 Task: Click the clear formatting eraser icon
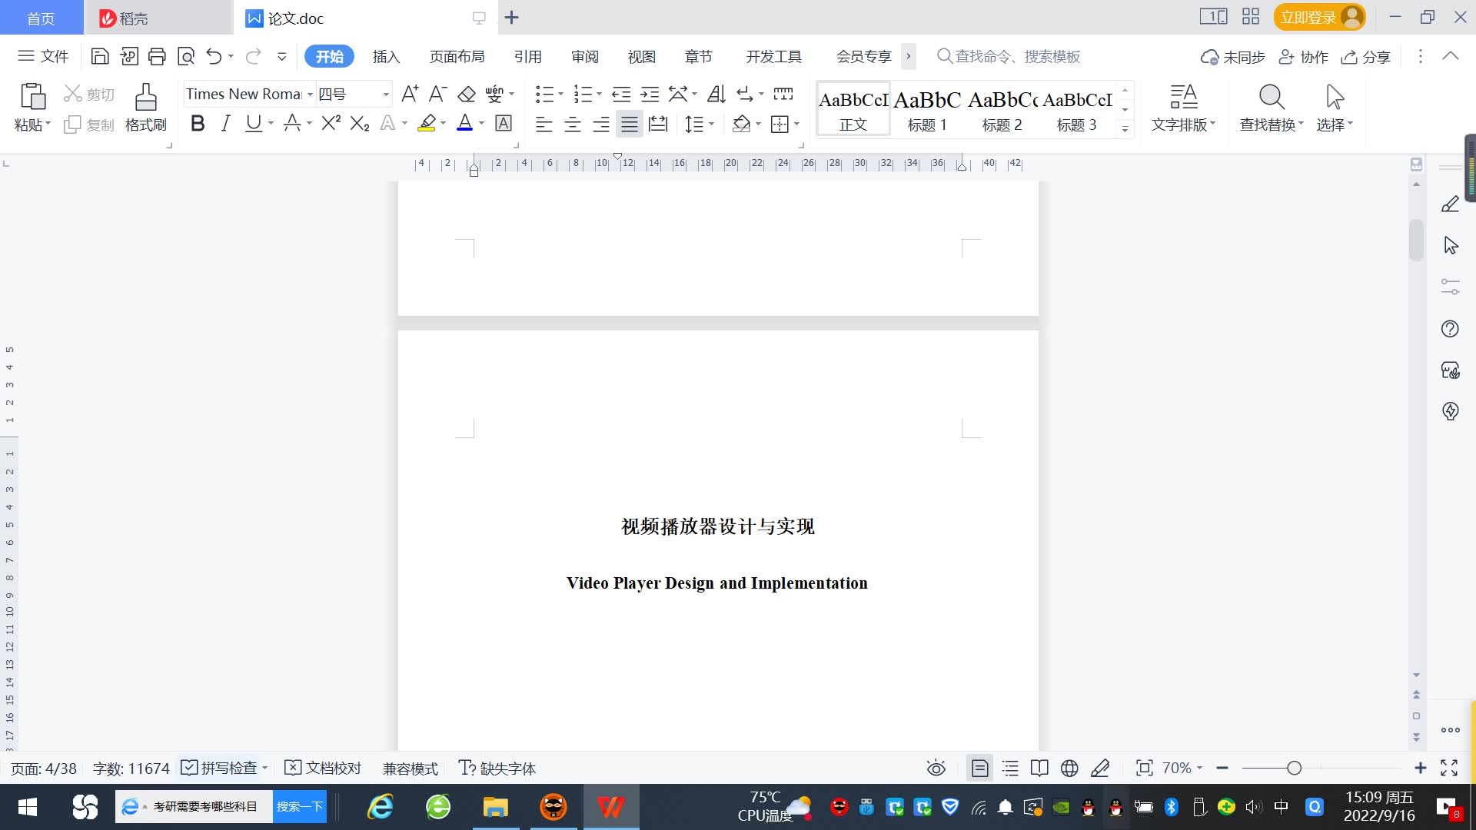pyautogui.click(x=467, y=94)
